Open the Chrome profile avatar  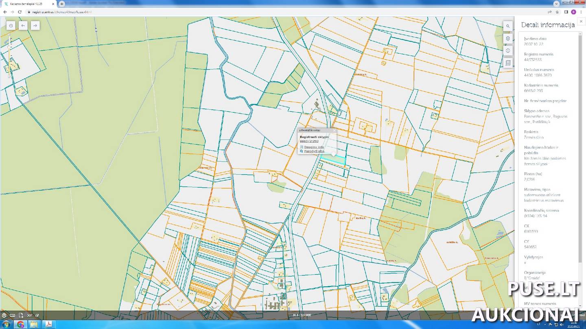click(573, 12)
